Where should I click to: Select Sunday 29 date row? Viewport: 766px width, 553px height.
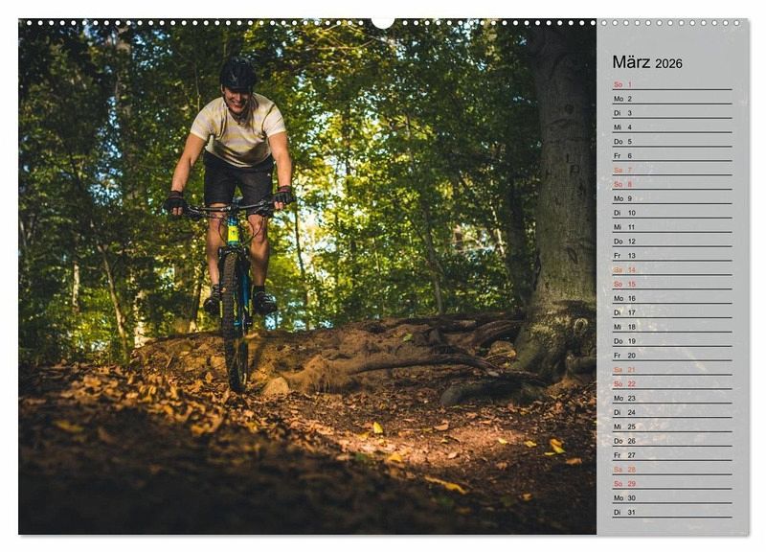click(672, 484)
